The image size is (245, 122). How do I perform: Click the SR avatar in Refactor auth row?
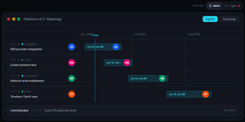pos(72,79)
